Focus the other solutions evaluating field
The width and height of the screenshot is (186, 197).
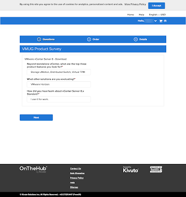tap(59, 84)
